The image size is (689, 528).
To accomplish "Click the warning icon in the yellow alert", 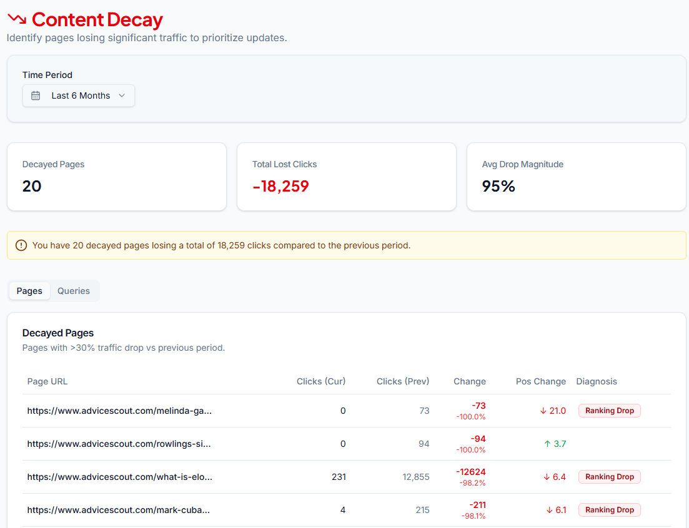I will click(x=21, y=245).
